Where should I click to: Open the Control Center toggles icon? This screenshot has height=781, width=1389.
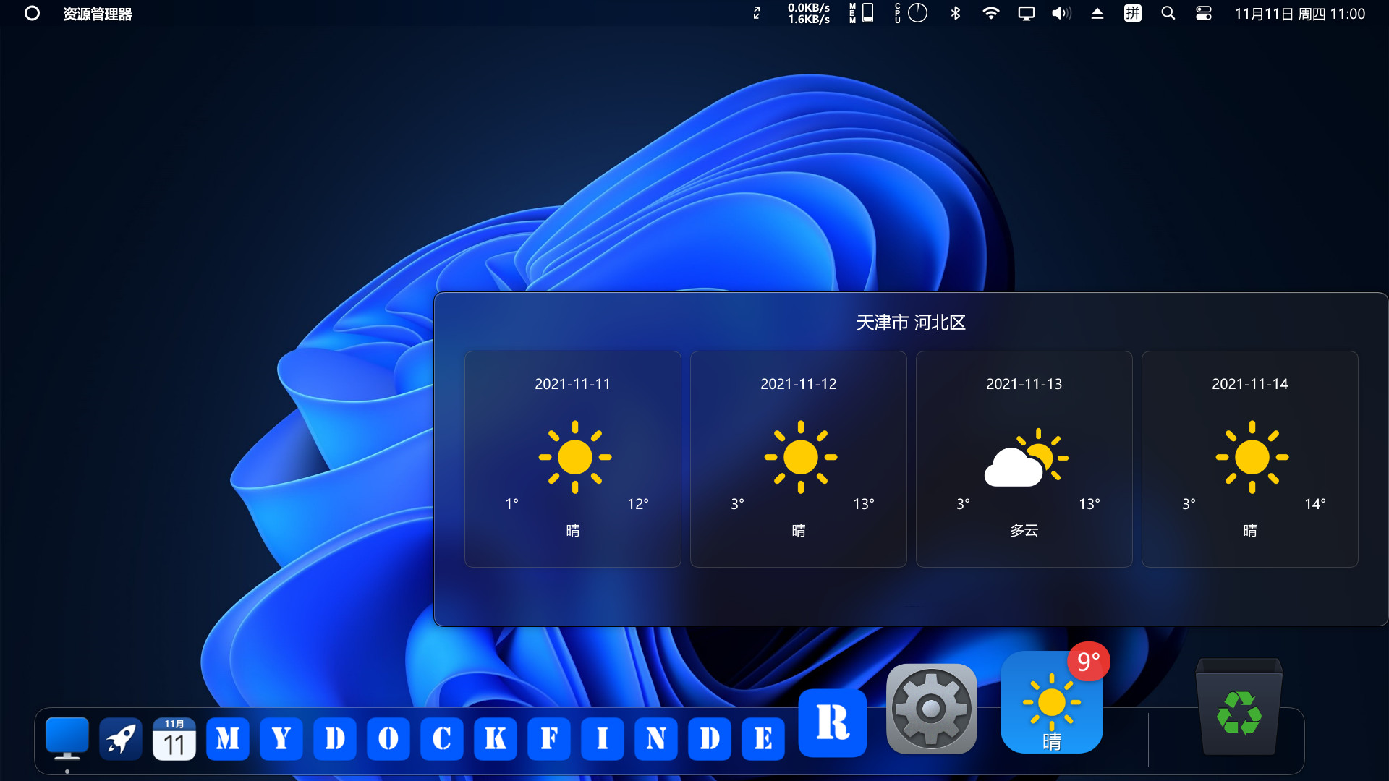1203,13
